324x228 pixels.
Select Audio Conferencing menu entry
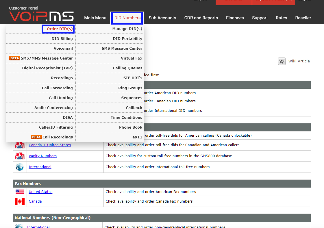[x=53, y=107]
